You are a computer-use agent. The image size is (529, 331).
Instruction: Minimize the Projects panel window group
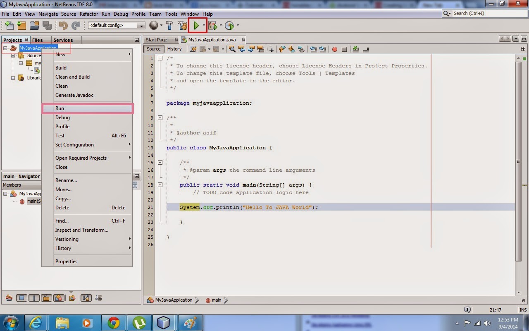click(137, 40)
